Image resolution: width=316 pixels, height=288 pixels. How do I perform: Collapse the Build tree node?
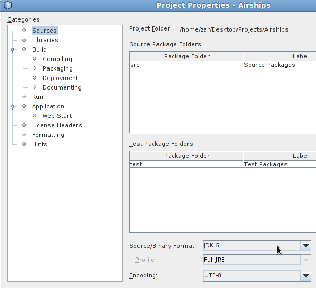point(13,49)
